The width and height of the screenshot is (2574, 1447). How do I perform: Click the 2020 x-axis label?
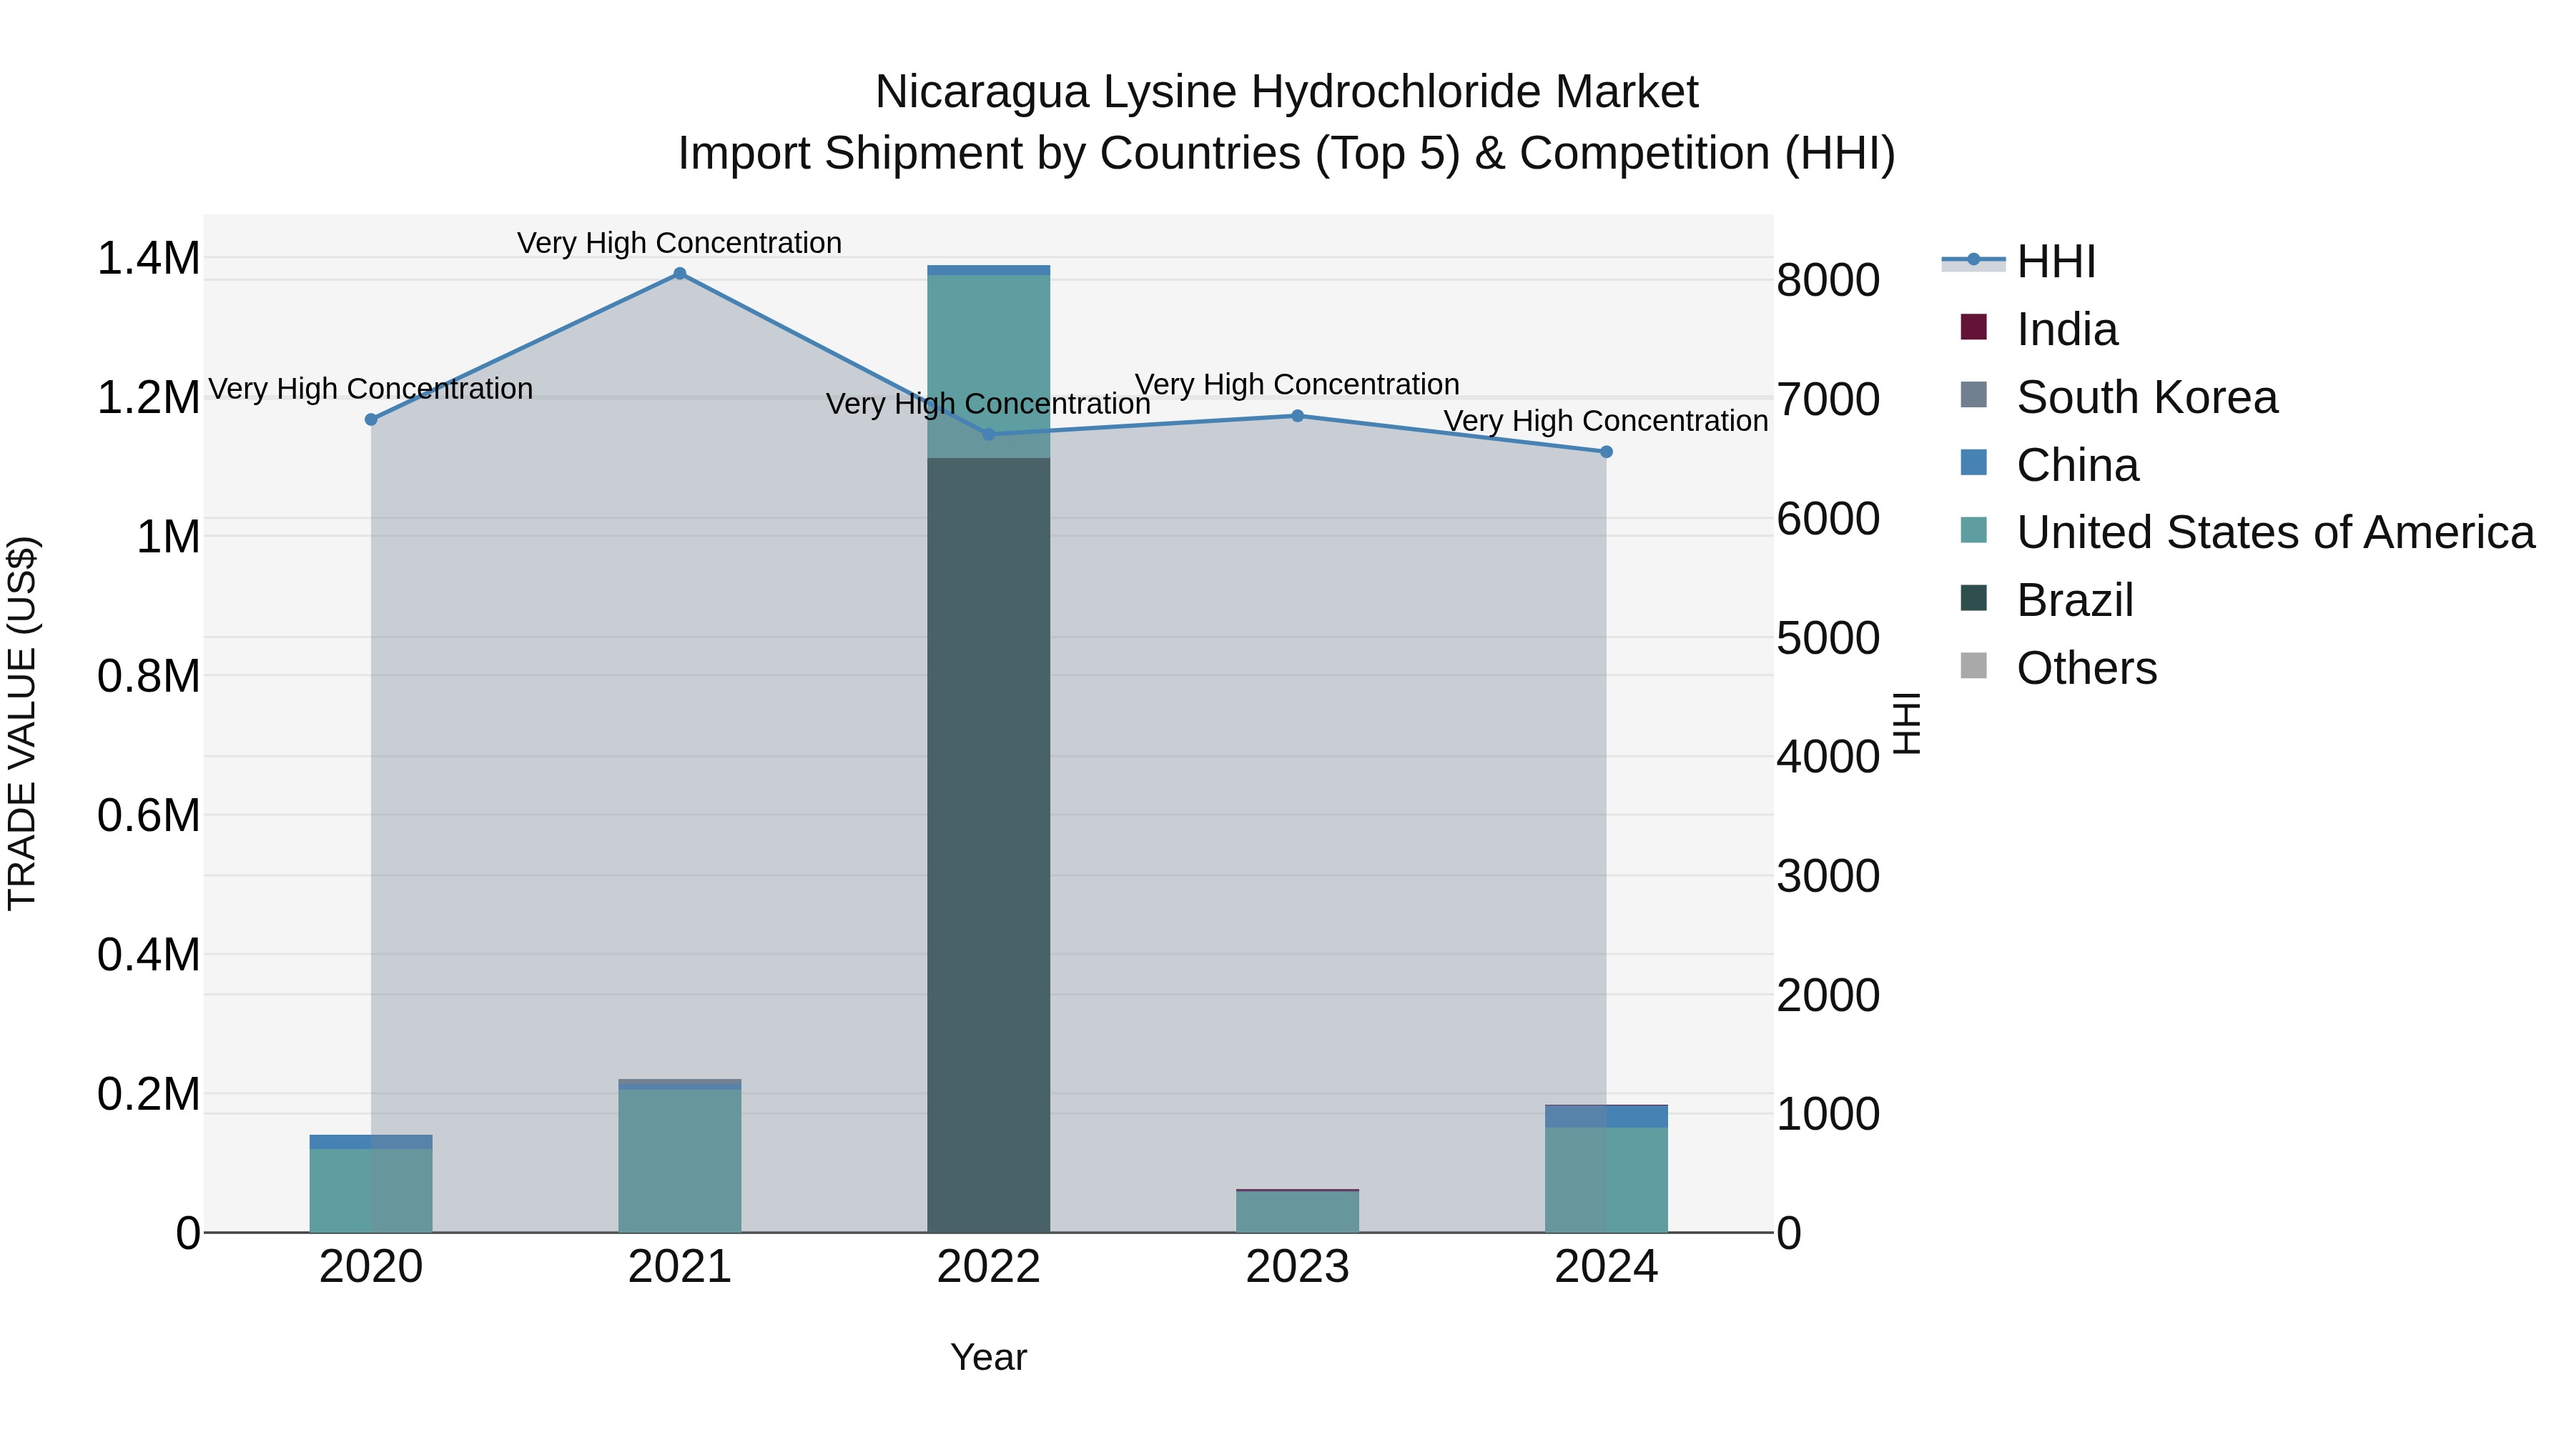pos(370,1268)
